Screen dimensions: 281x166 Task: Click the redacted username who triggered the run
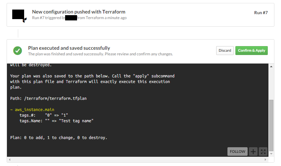(x=71, y=18)
